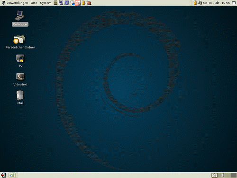Click the GNOME foot logo icon
Viewport: 237px width, 178px height.
pos(3,3)
